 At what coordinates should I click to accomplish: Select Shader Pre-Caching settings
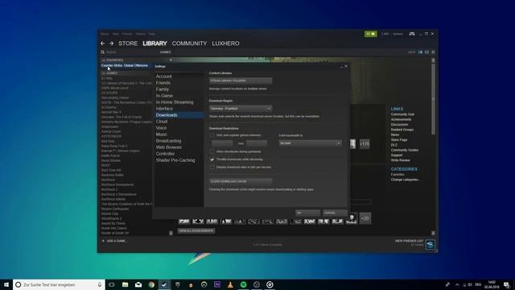click(175, 160)
